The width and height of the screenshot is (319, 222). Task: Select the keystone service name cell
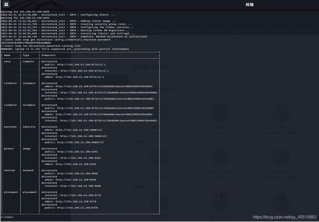(10, 127)
